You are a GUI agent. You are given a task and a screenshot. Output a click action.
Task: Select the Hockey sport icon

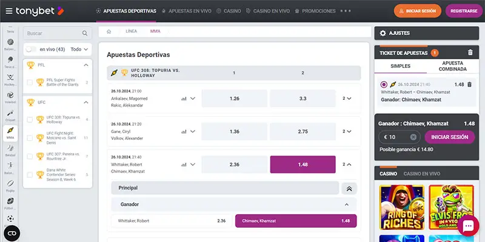pos(10,77)
